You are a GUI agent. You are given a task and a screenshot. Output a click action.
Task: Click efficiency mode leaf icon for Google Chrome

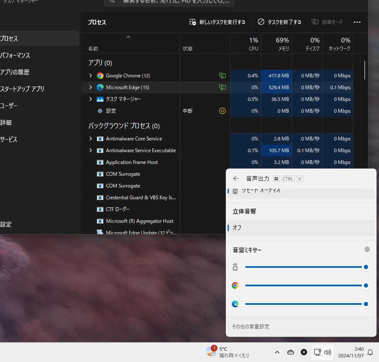pyautogui.click(x=223, y=76)
